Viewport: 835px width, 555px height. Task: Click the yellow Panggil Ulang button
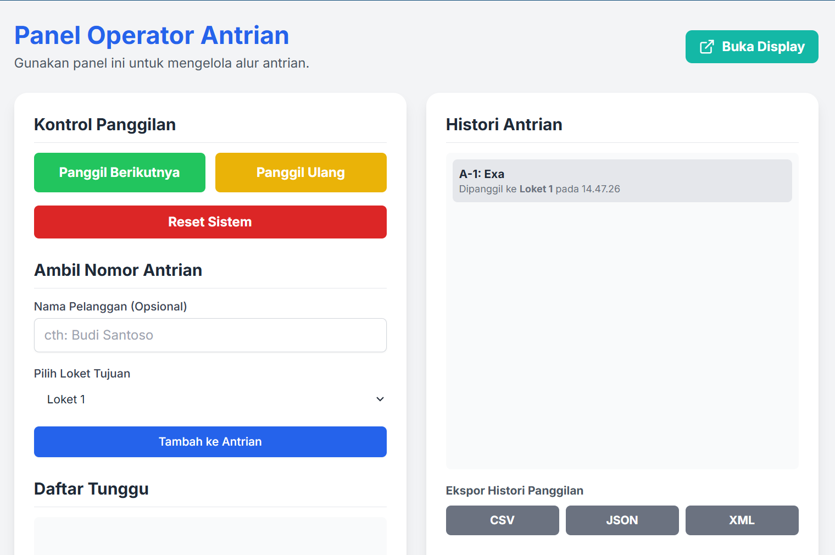click(x=300, y=173)
